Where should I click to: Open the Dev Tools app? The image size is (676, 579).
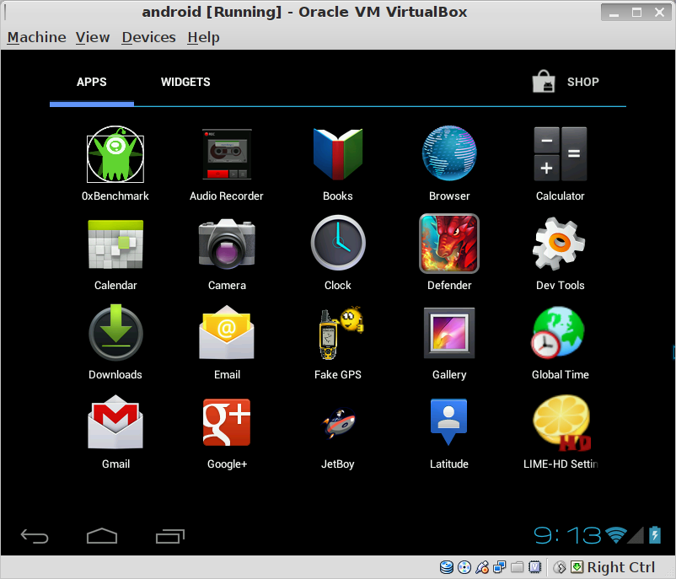(560, 243)
